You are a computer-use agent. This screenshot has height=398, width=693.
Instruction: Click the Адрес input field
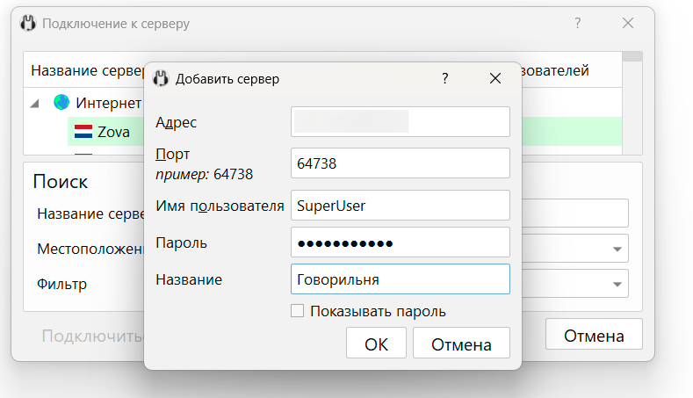[x=400, y=122]
